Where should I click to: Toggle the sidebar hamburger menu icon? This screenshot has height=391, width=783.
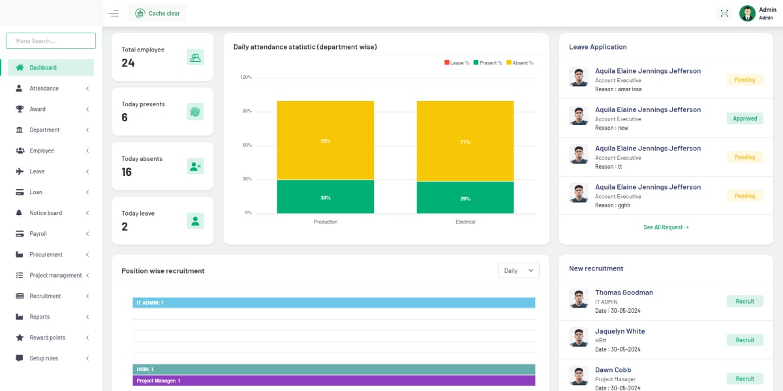pos(114,14)
